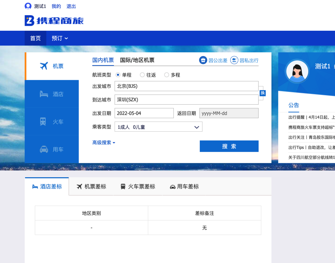Open the 乘客类型 passenger type dropdown
Viewport: 335px width, 263px height.
pos(158,127)
